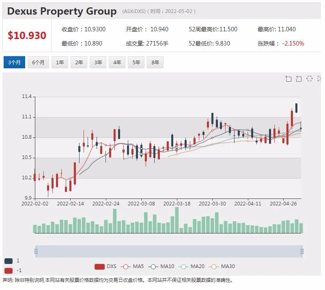Click the 成交量: 27156手 value

[147, 44]
